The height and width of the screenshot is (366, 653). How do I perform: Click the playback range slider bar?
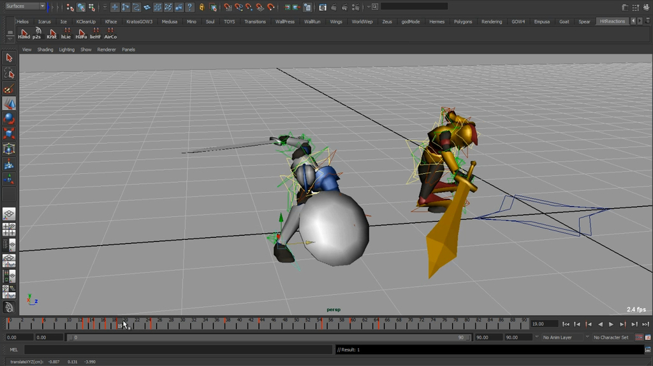coord(268,337)
